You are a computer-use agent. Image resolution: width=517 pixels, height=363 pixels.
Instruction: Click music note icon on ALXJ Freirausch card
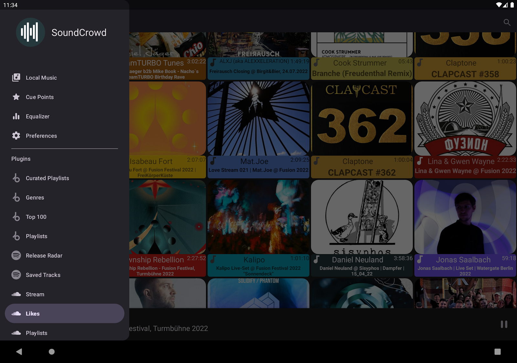tap(213, 62)
